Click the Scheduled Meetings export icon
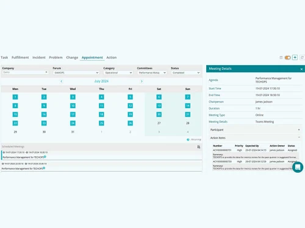 pyautogui.click(x=199, y=147)
